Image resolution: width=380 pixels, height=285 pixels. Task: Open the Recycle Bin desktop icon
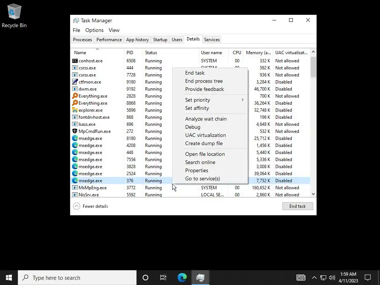14,16
